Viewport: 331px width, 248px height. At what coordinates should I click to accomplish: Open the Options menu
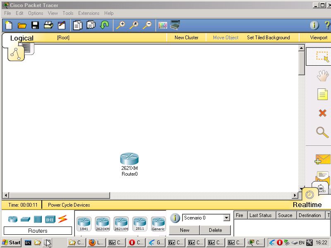tap(36, 13)
